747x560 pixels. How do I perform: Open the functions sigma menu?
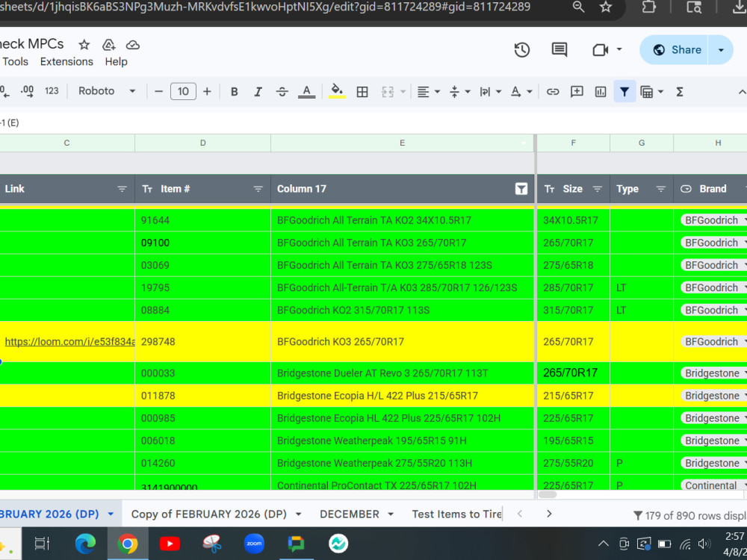(x=680, y=91)
